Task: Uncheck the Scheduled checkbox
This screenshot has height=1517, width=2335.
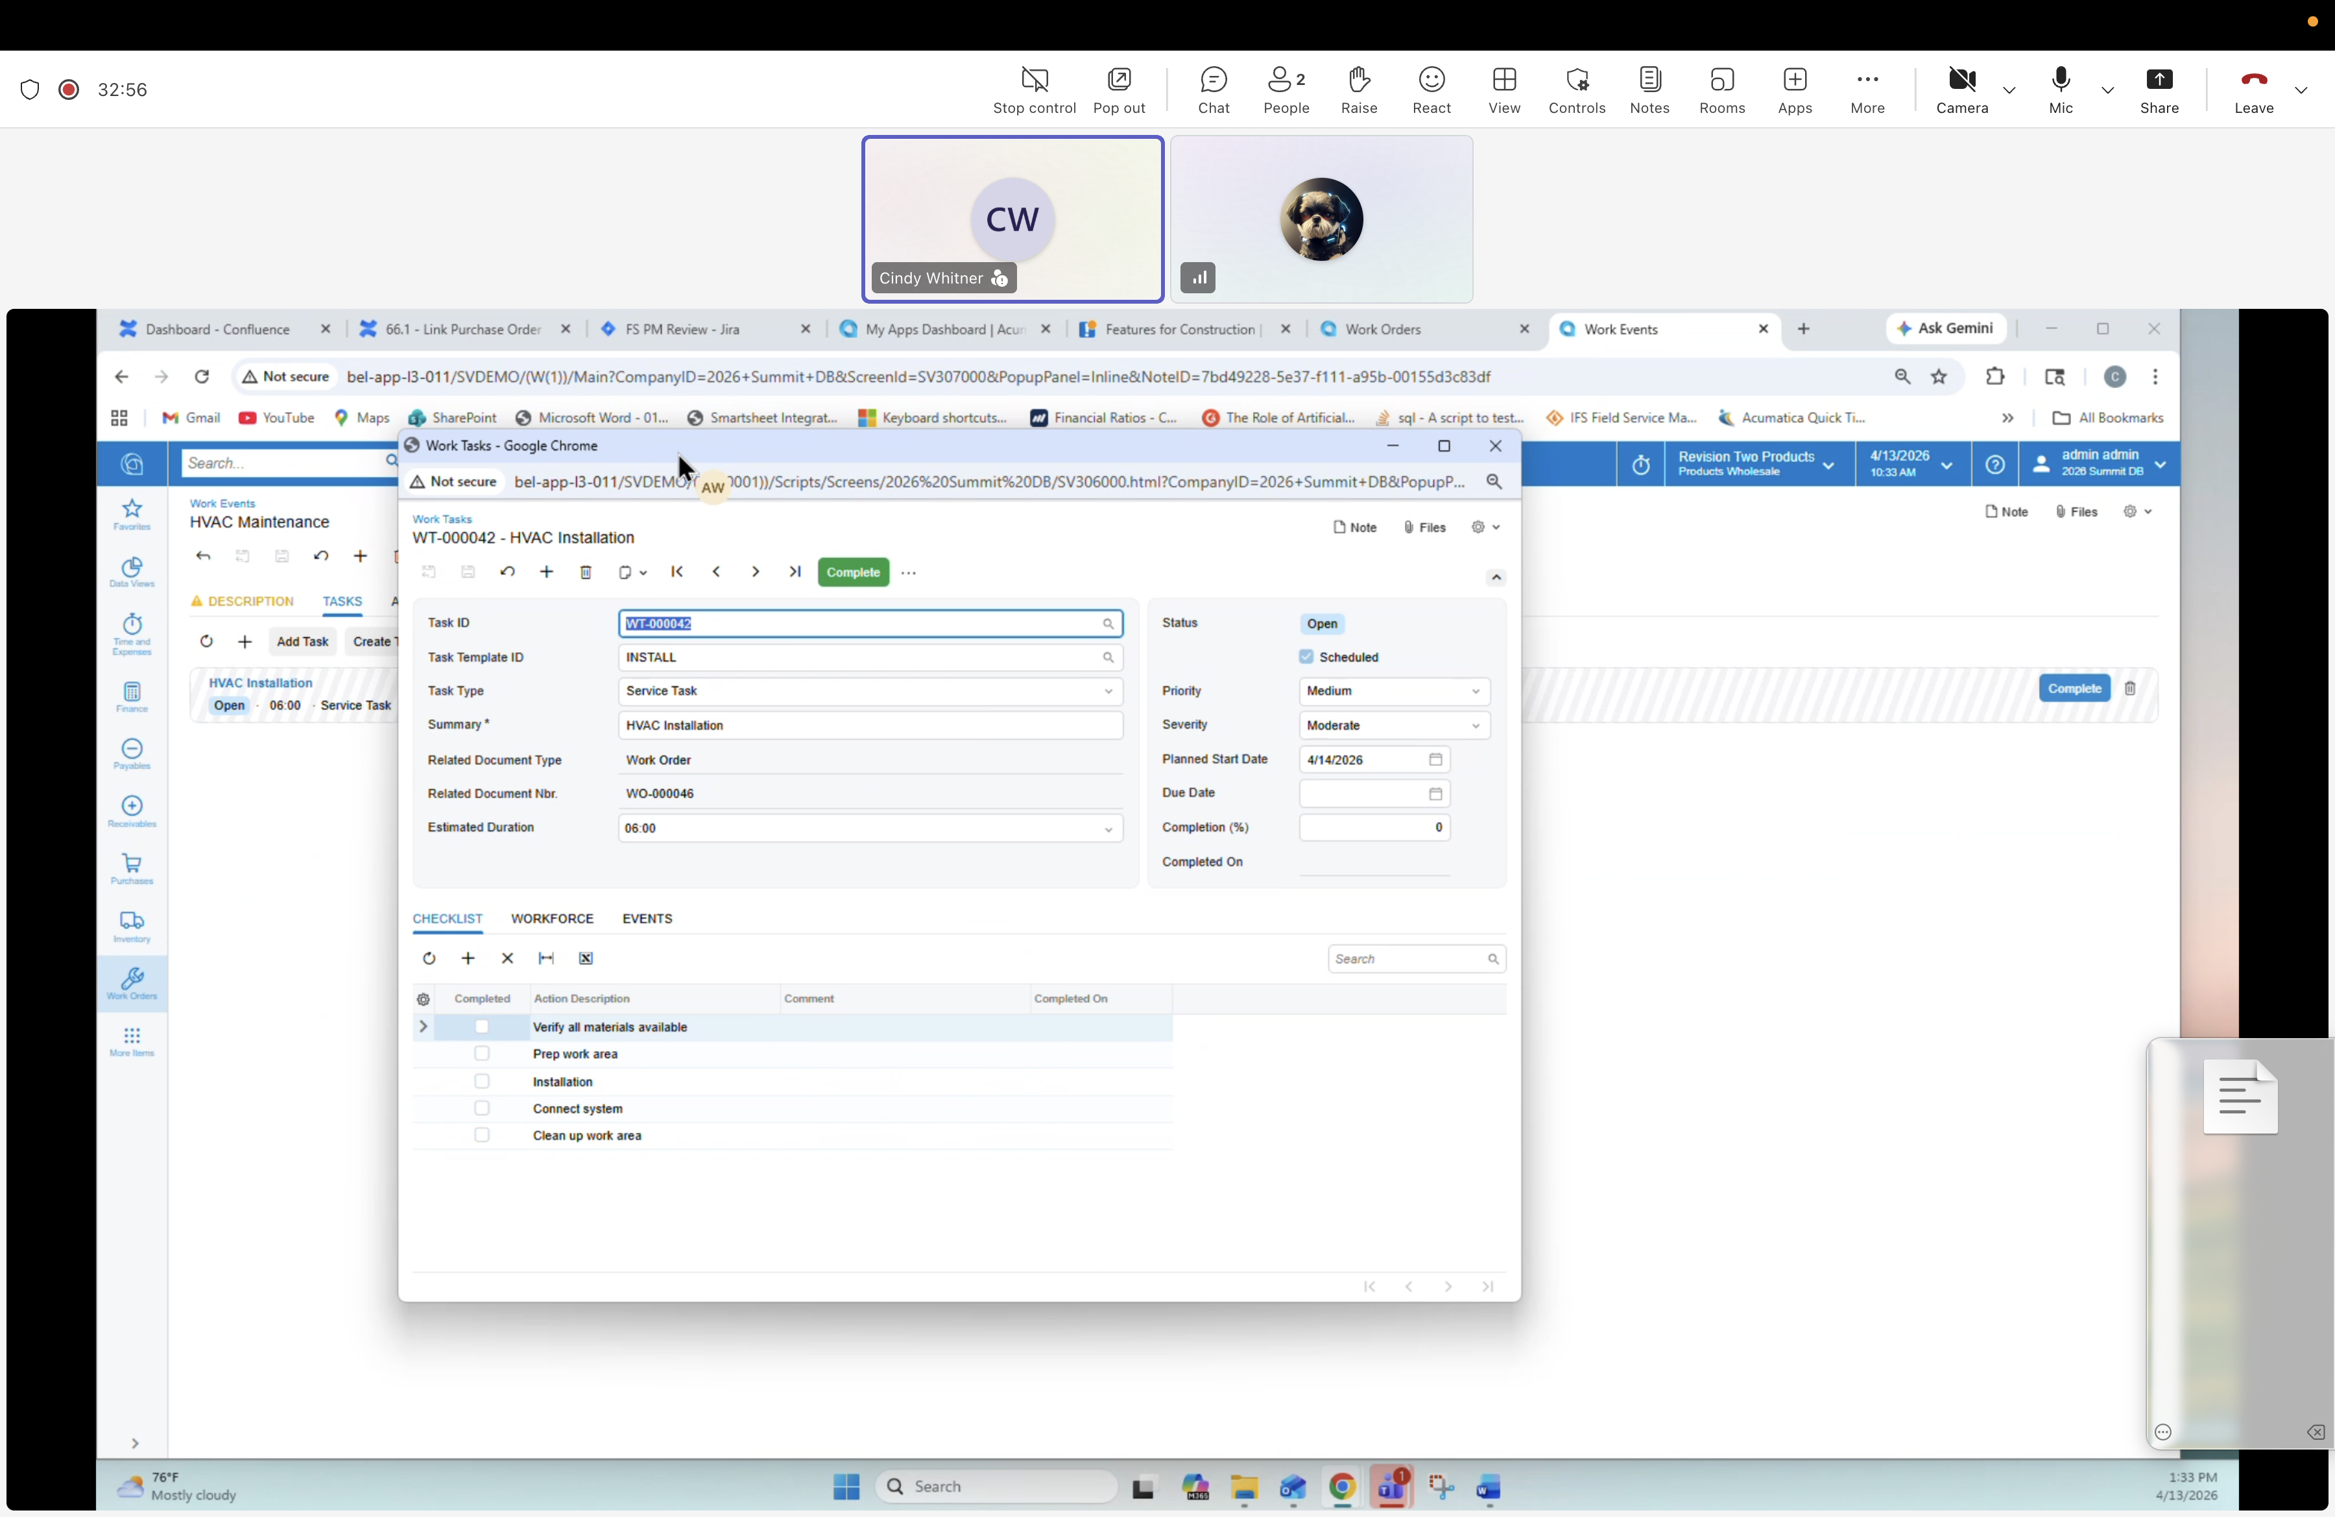Action: [1308, 657]
